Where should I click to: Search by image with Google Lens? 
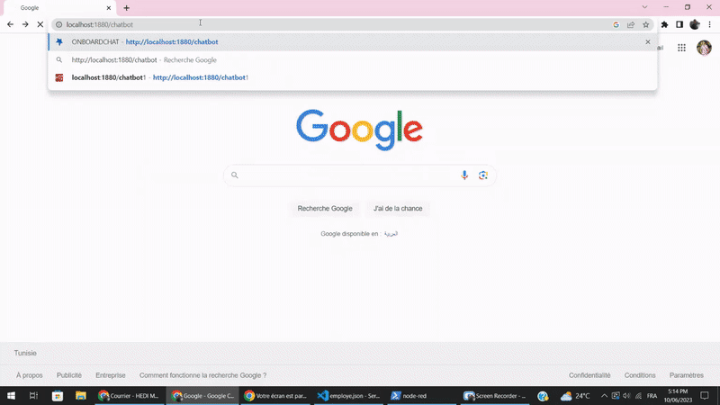pyautogui.click(x=483, y=175)
